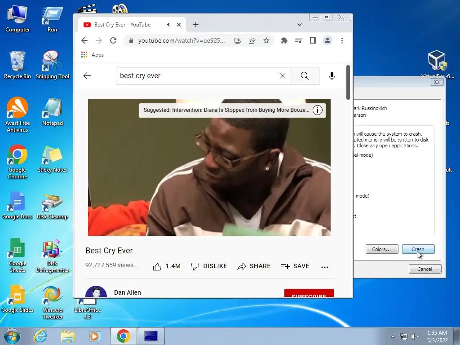Click on the video player
Image resolution: width=460 pixels, height=345 pixels.
point(209,167)
